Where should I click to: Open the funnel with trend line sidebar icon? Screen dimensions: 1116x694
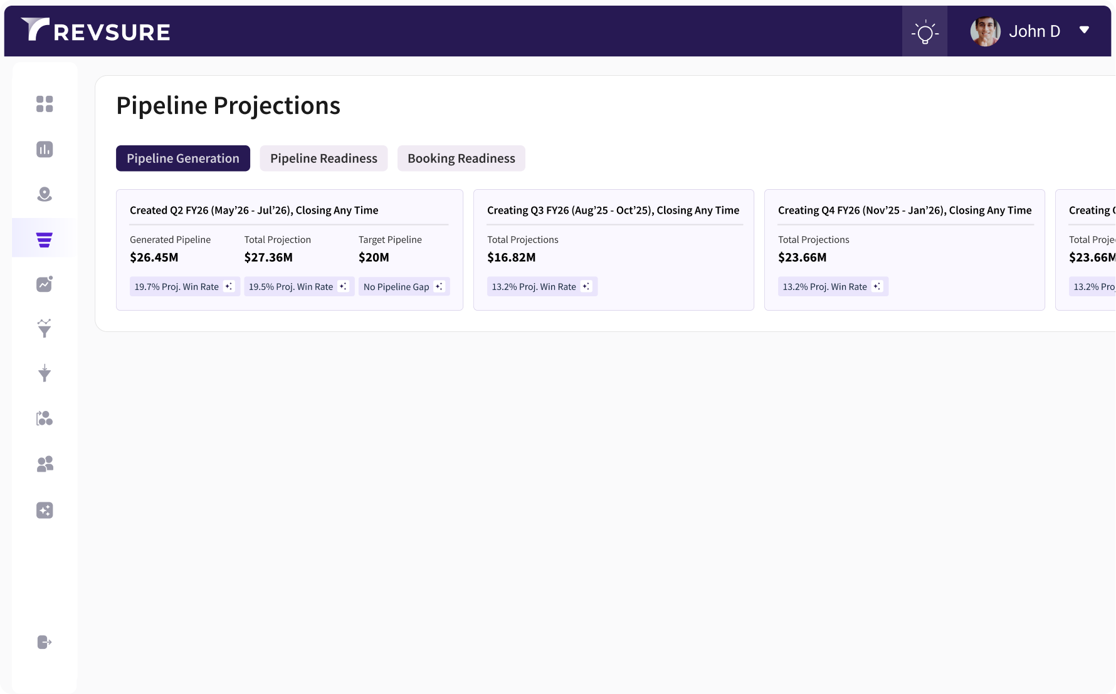point(45,328)
